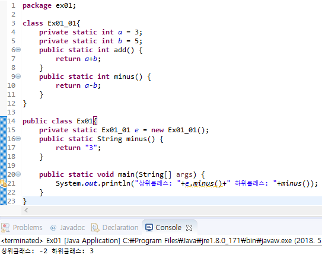The height and width of the screenshot is (258, 322).
Task: Close the Console view with its X
Action: click(x=189, y=228)
